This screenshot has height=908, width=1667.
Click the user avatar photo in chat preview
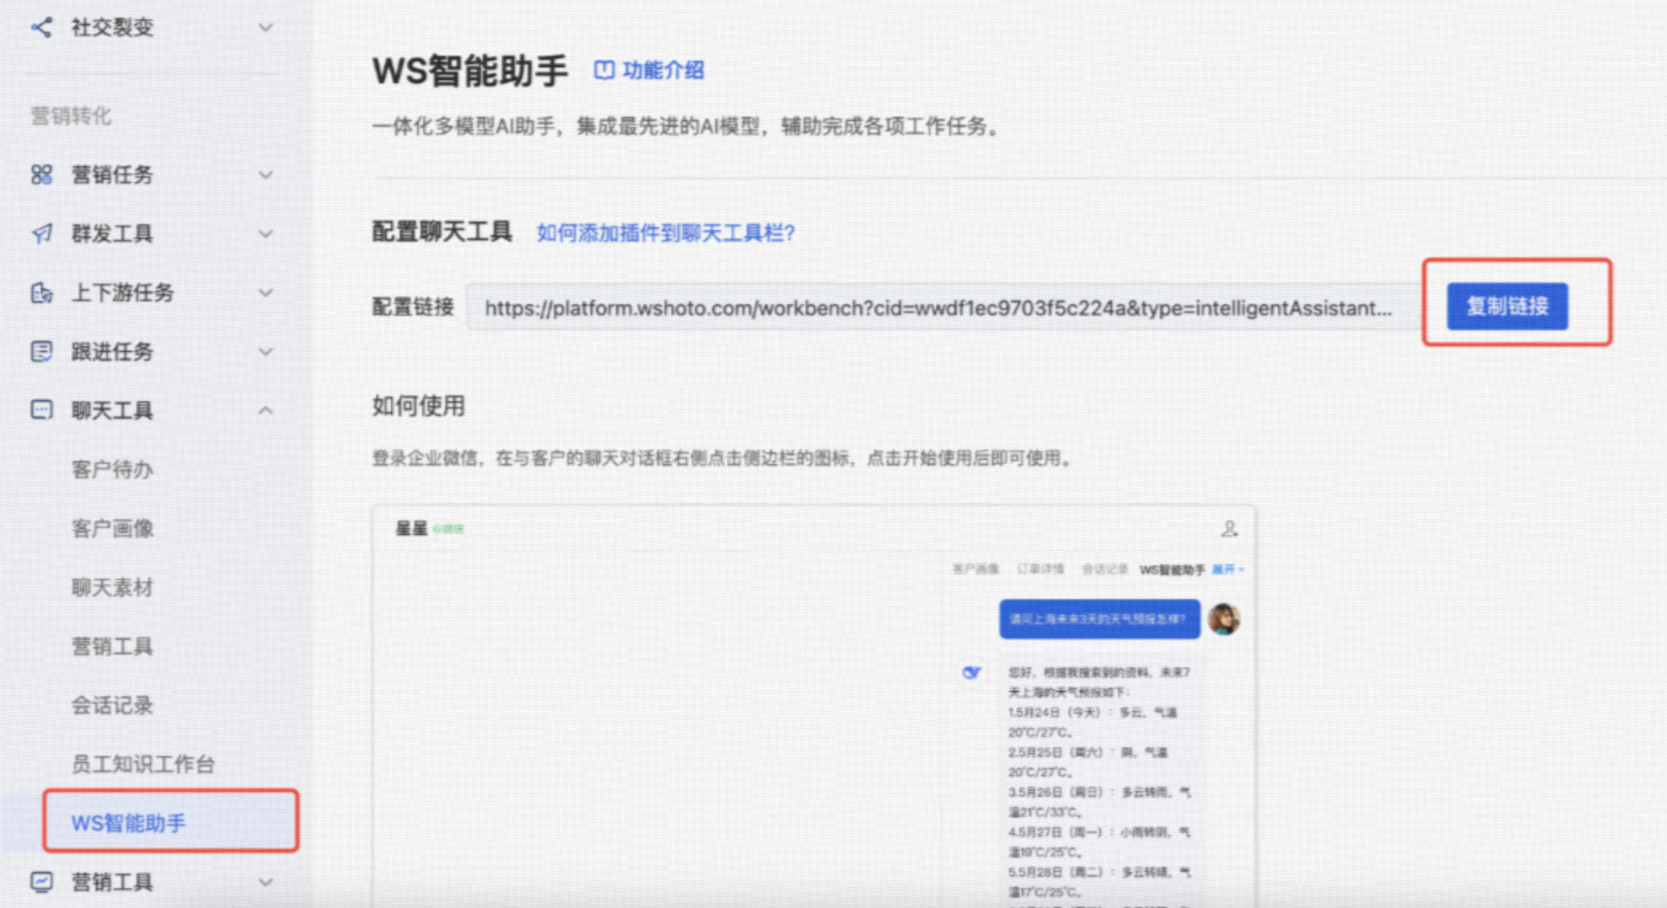click(1224, 619)
